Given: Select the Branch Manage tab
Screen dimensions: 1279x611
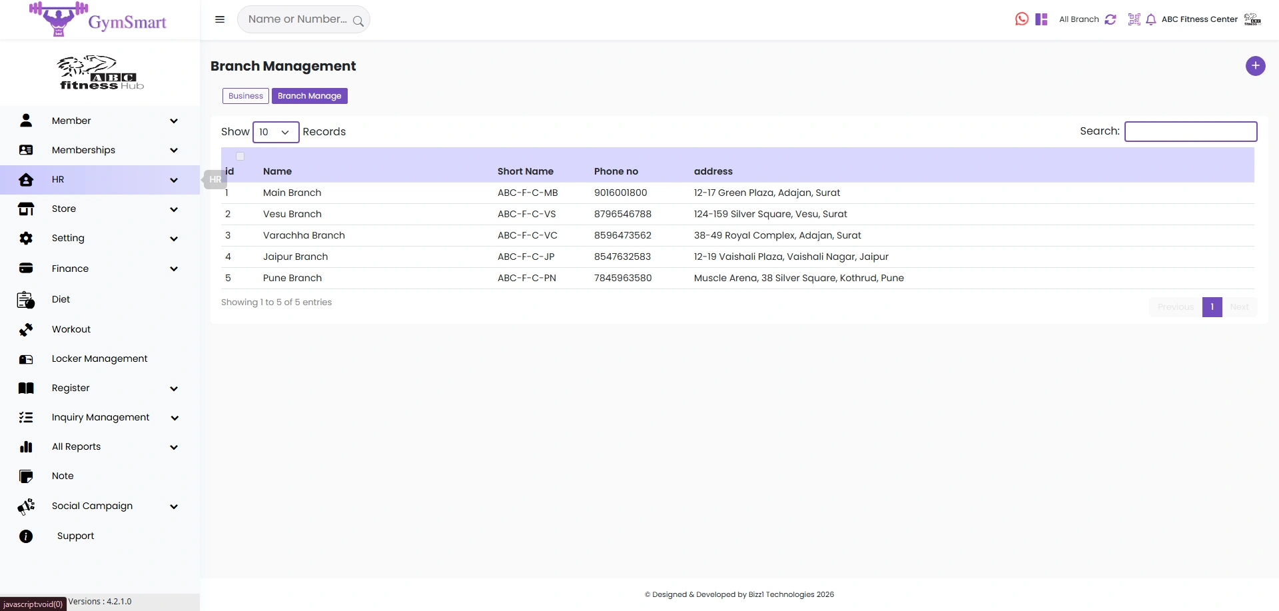Looking at the screenshot, I should tap(310, 96).
